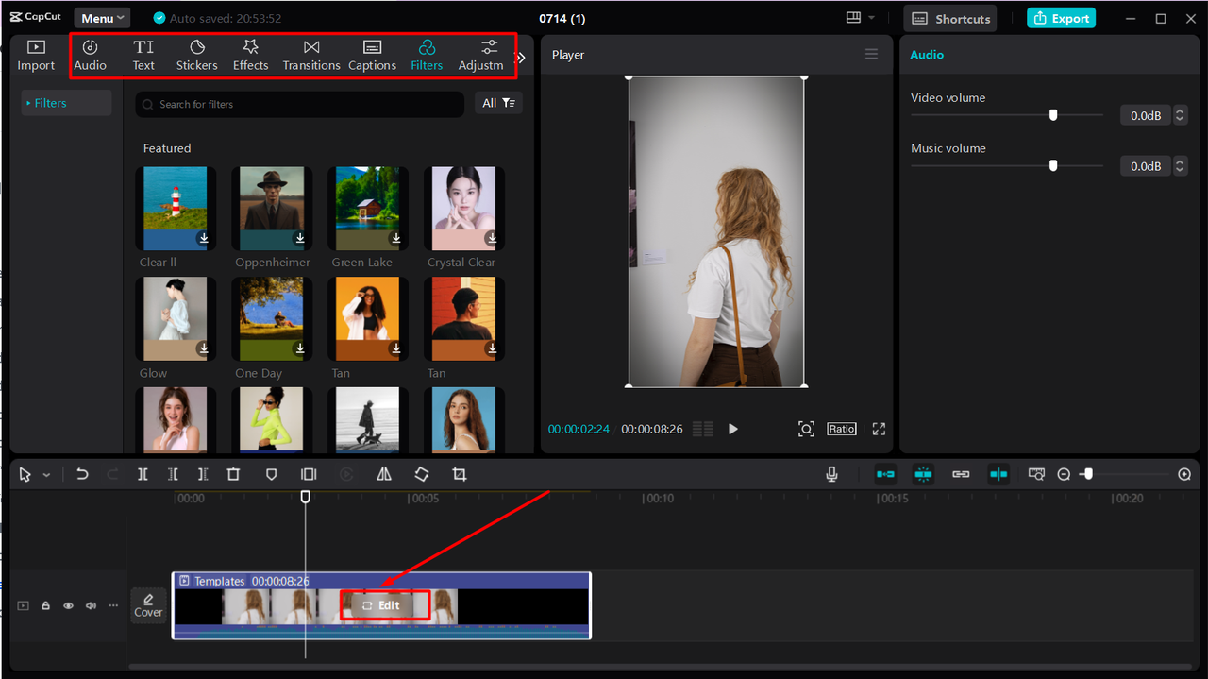This screenshot has width=1208, height=679.
Task: Open the pointer tool mode dropdown
Action: [x=46, y=475]
